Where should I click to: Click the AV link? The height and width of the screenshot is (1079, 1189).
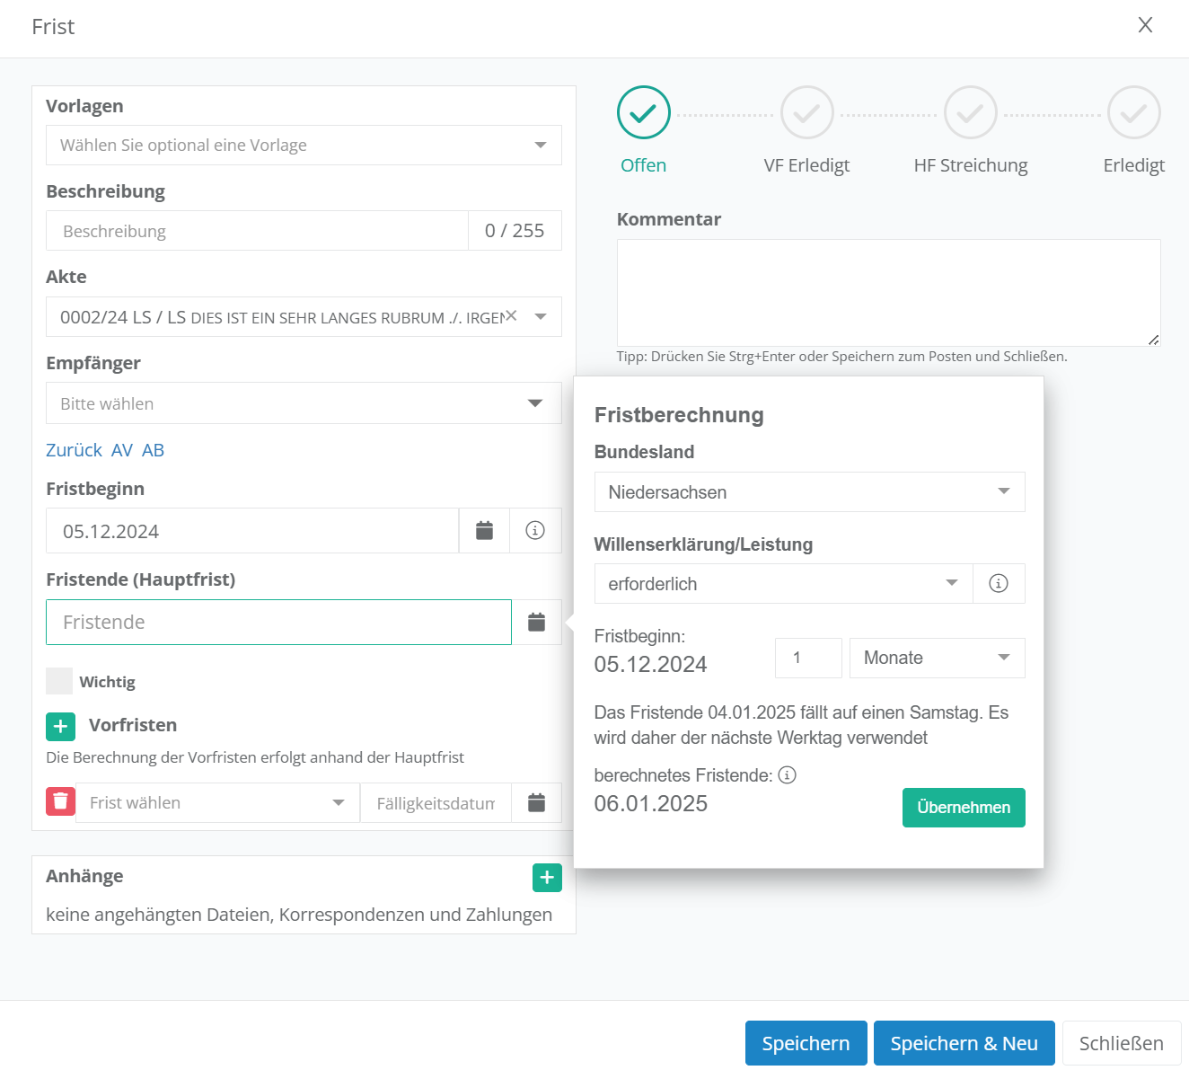[x=122, y=450]
